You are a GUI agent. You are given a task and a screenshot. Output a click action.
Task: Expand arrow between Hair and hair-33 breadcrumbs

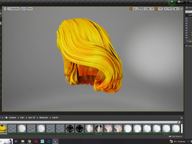coord(26,118)
